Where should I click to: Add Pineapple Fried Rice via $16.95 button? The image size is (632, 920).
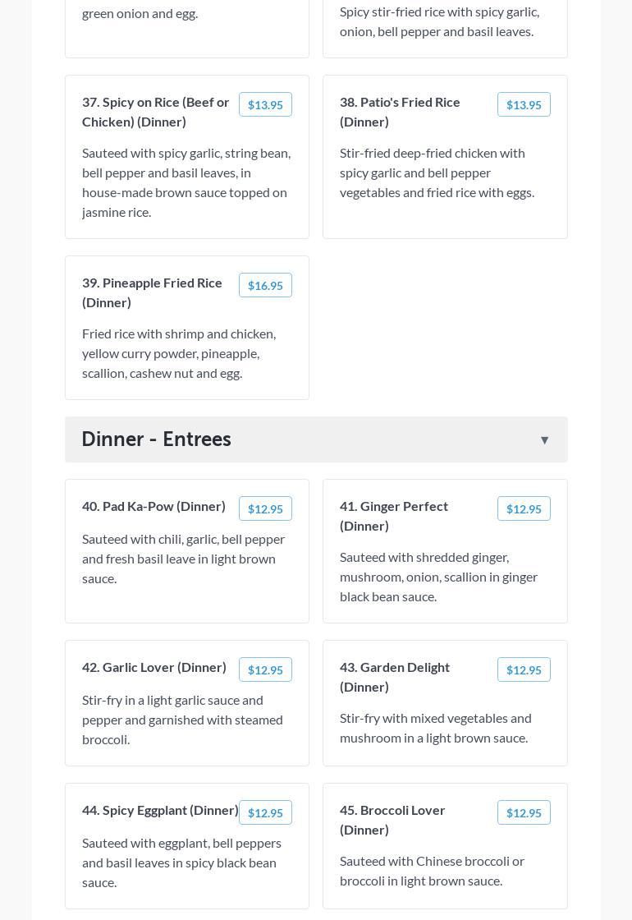tap(265, 286)
